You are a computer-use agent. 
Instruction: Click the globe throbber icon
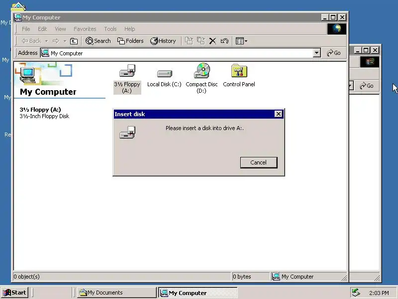(x=337, y=29)
